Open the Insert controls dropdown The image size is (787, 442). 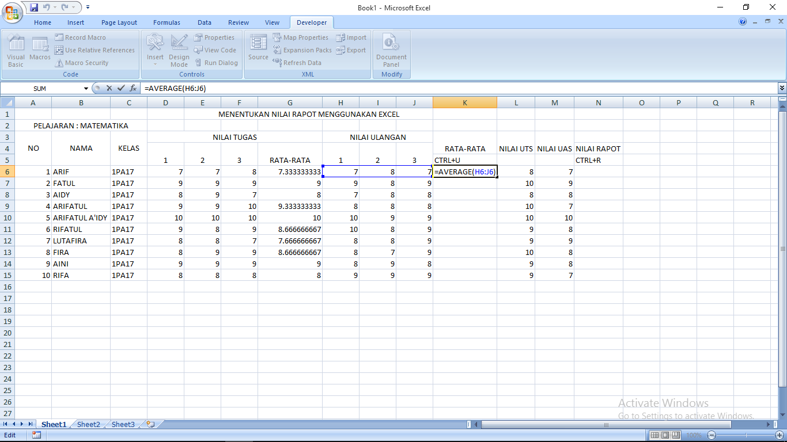click(155, 50)
